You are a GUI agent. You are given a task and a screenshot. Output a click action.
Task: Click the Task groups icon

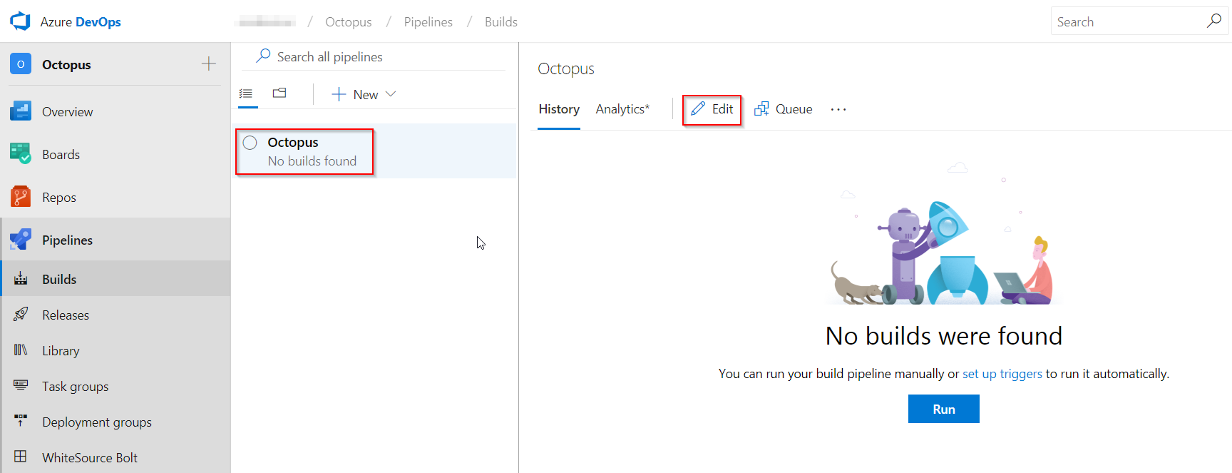(x=21, y=386)
